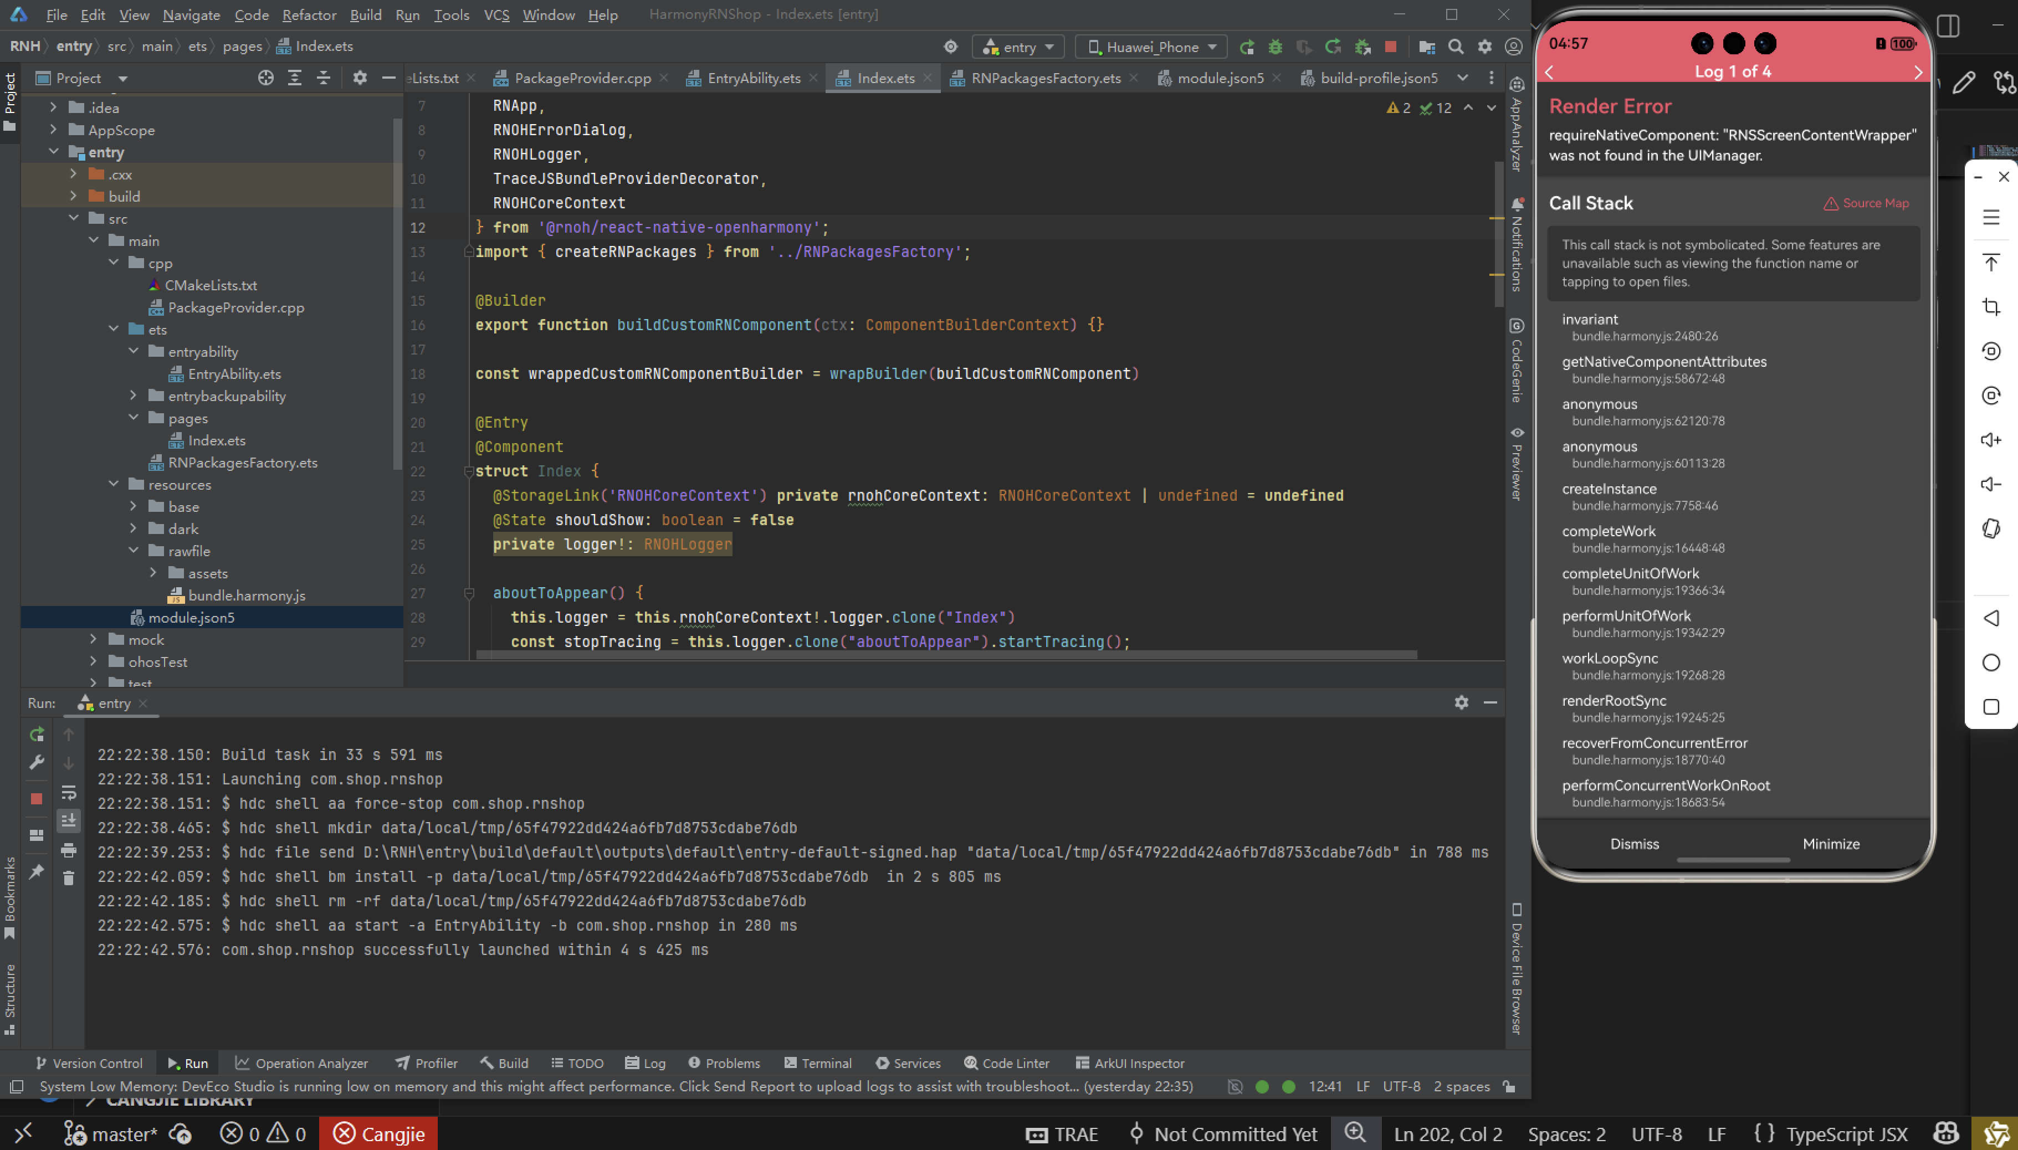This screenshot has height=1150, width=2018.
Task: Click the Run entry toolbar icon
Action: click(x=1247, y=48)
